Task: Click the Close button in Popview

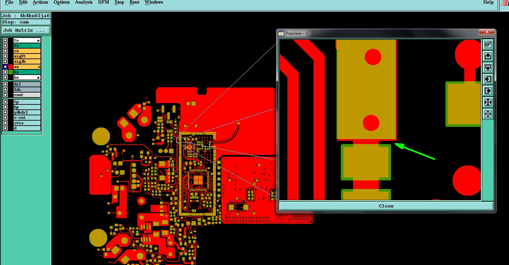Action: (386, 206)
